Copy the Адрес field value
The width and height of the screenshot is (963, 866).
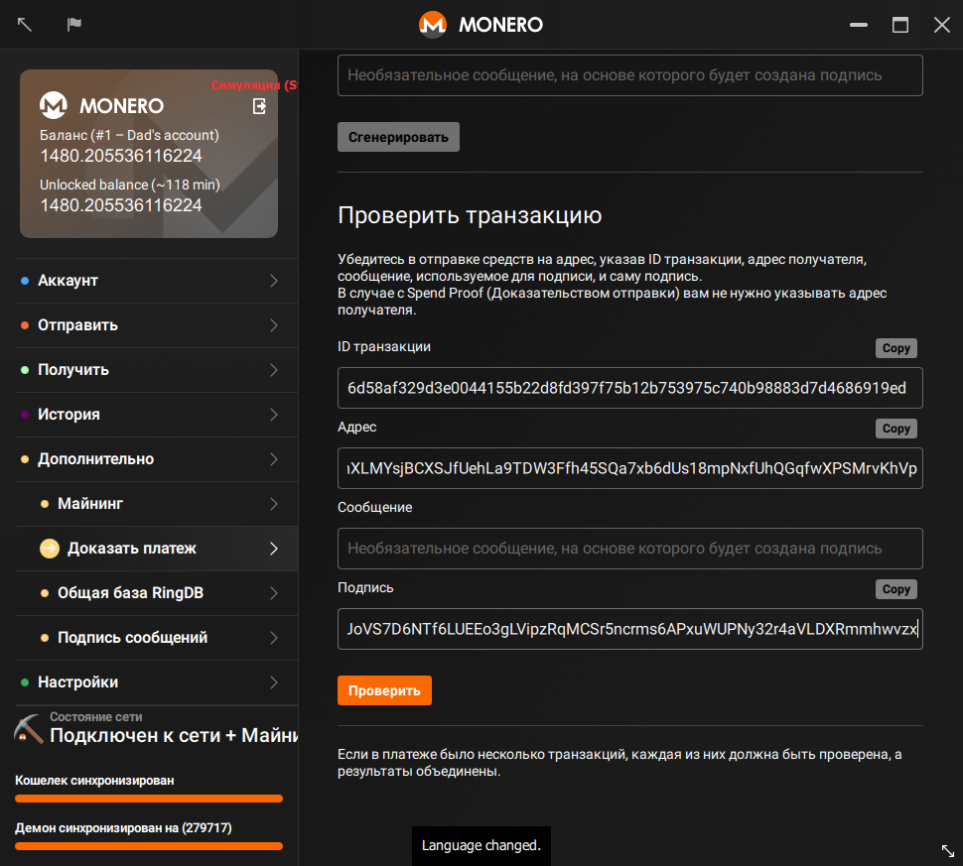click(896, 429)
